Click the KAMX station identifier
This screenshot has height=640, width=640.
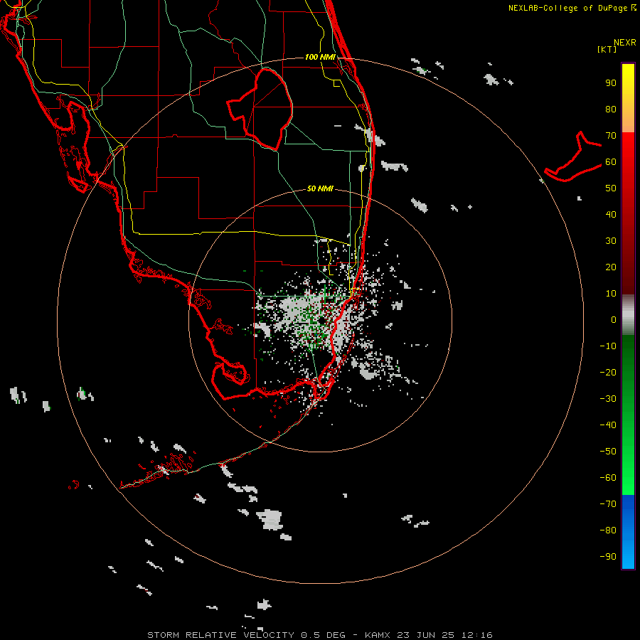[377, 635]
